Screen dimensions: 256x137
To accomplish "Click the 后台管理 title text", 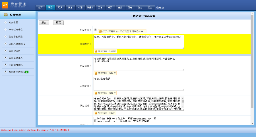I will click(x=18, y=4).
